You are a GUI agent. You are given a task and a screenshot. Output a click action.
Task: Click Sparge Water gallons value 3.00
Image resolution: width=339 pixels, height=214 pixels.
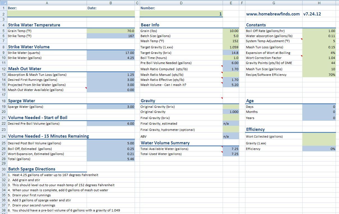coord(111,107)
